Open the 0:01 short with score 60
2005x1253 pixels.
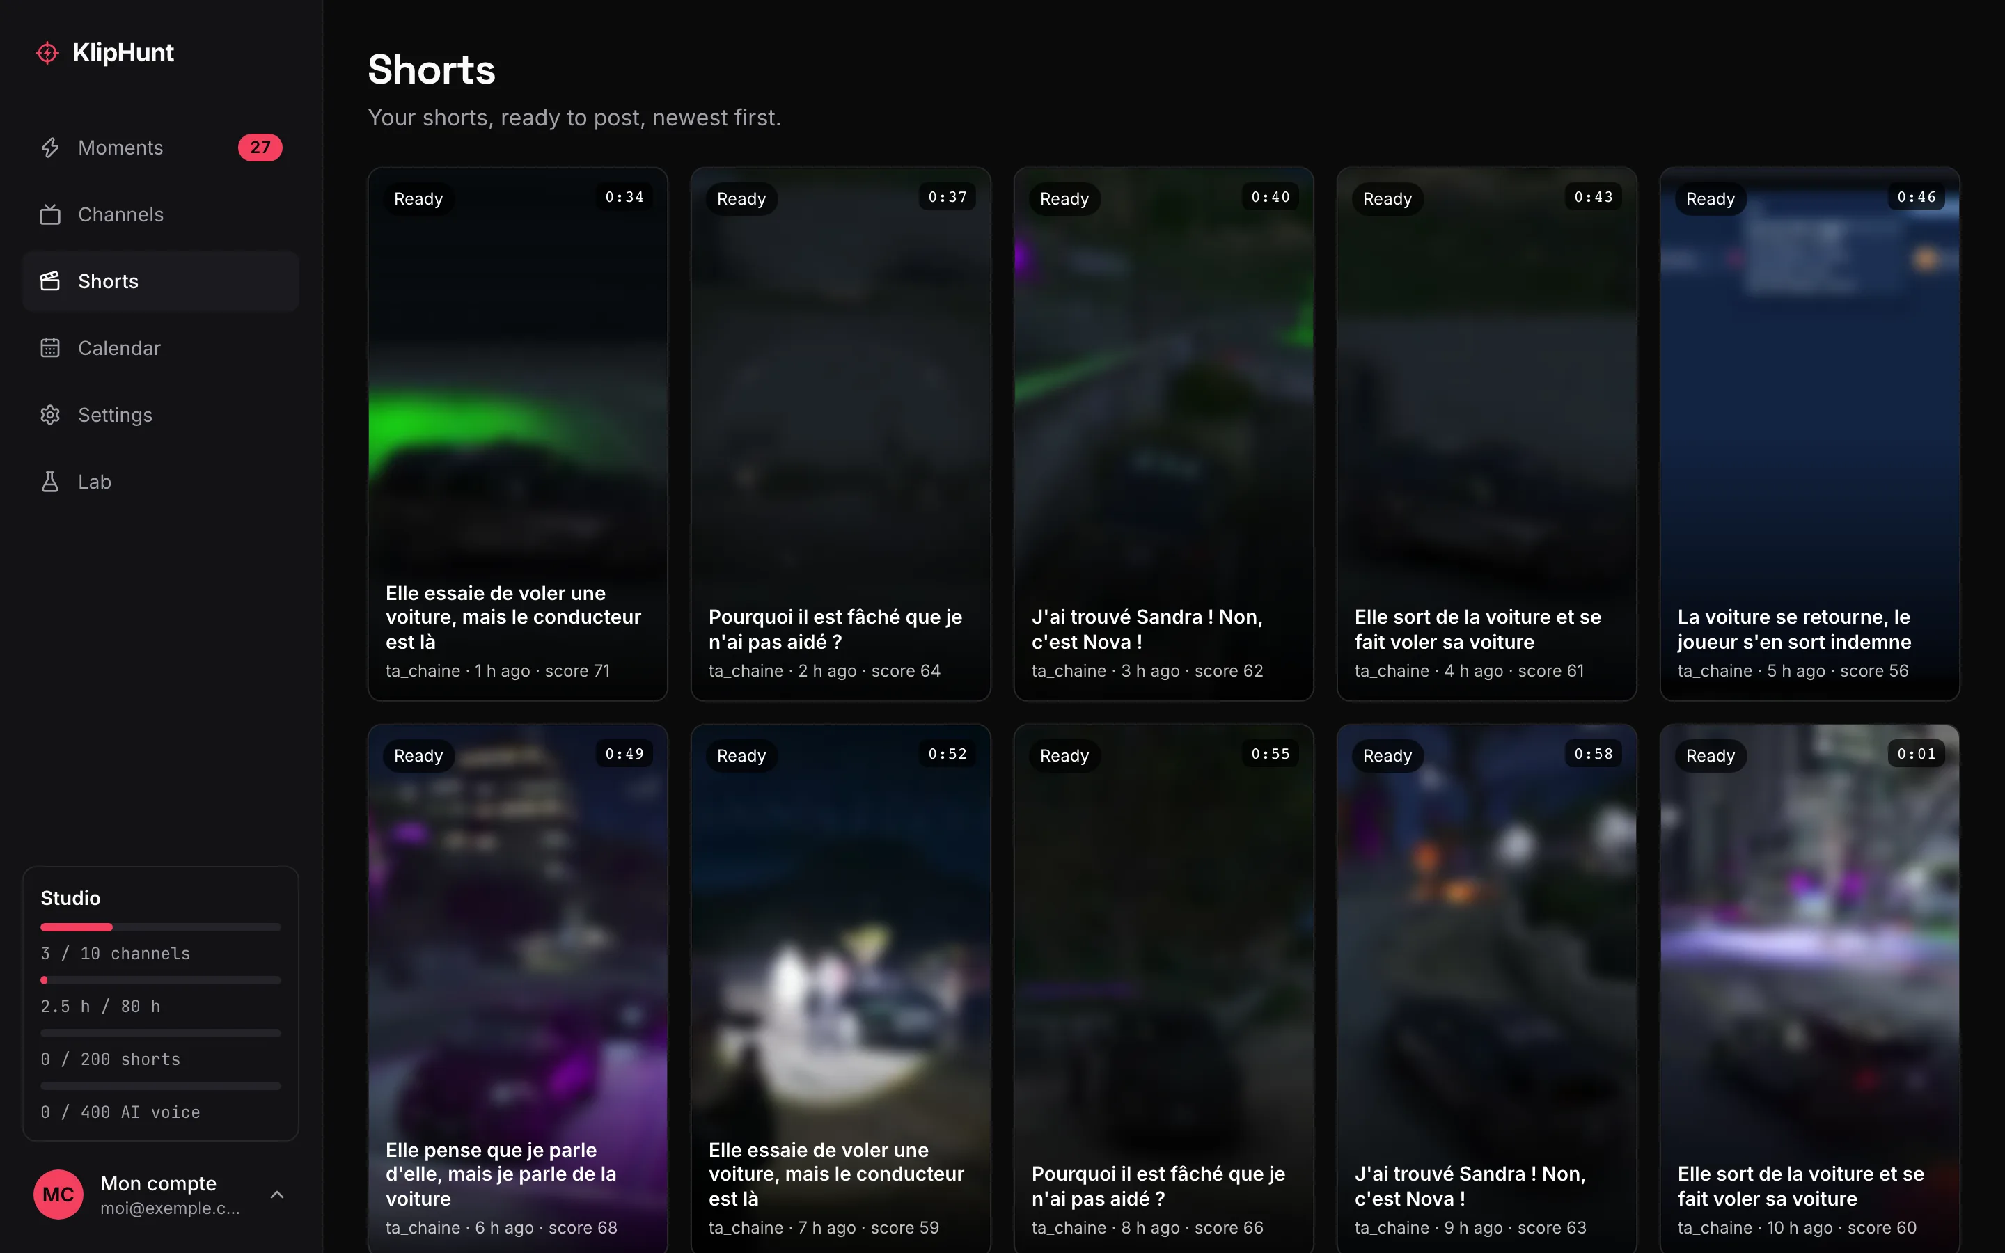1810,988
